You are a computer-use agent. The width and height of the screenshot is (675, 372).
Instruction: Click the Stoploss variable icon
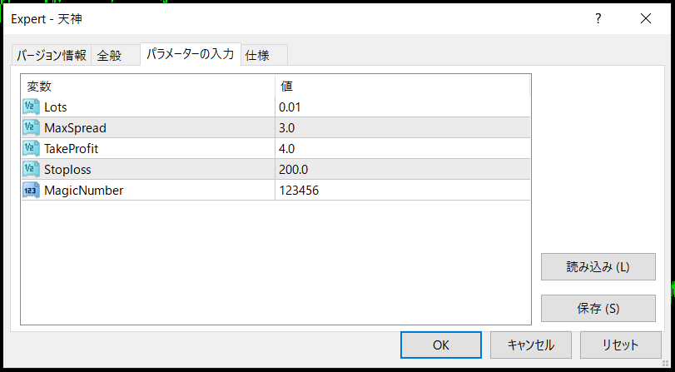(x=32, y=169)
